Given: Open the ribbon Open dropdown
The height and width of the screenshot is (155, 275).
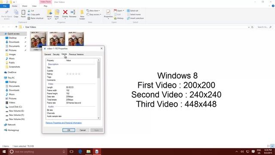Looking at the screenshot, I should coord(119,11).
